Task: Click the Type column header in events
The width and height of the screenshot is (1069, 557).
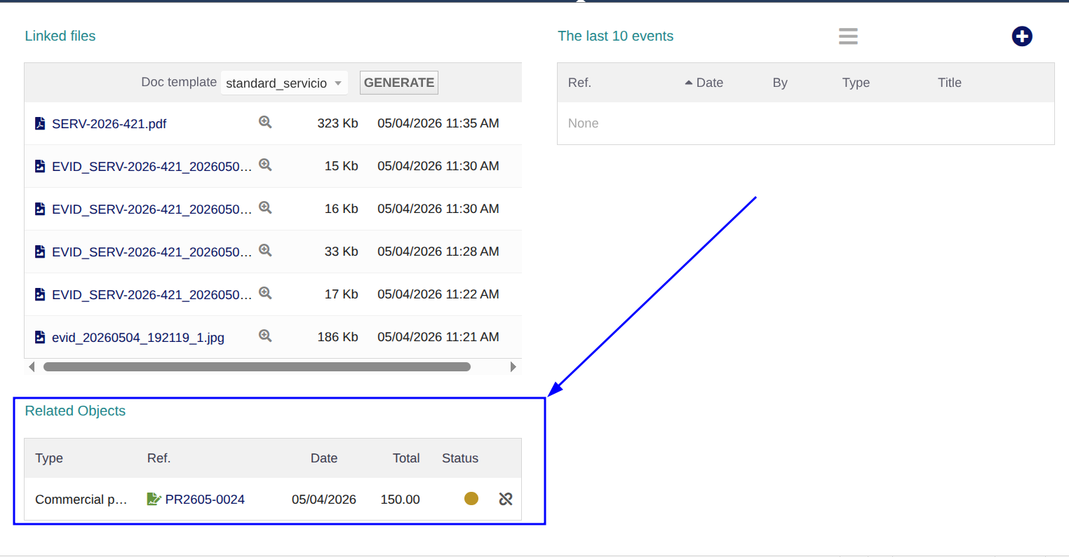Action: point(856,83)
